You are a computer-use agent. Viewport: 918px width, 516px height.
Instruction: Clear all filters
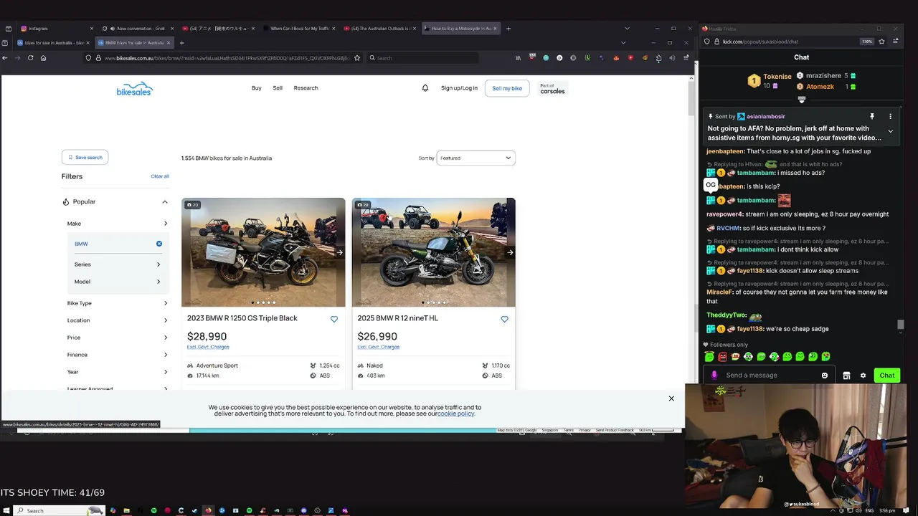160,176
